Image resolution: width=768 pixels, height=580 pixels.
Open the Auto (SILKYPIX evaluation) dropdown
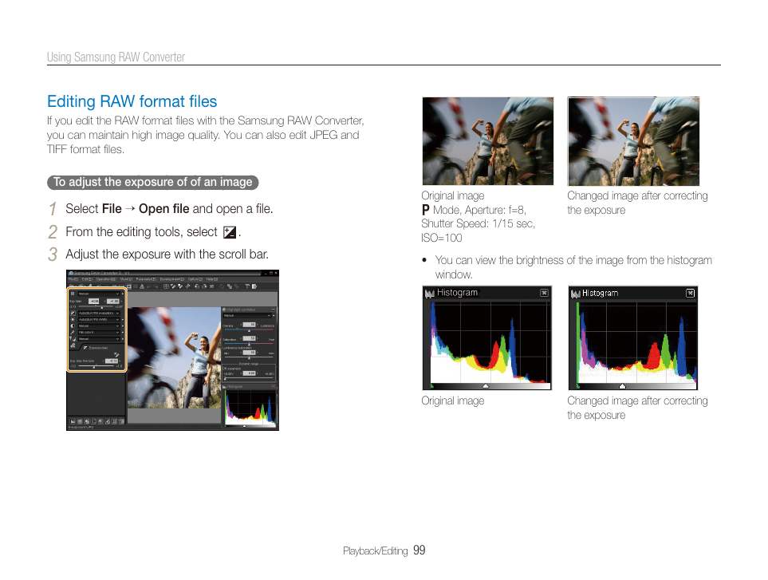pyautogui.click(x=99, y=314)
